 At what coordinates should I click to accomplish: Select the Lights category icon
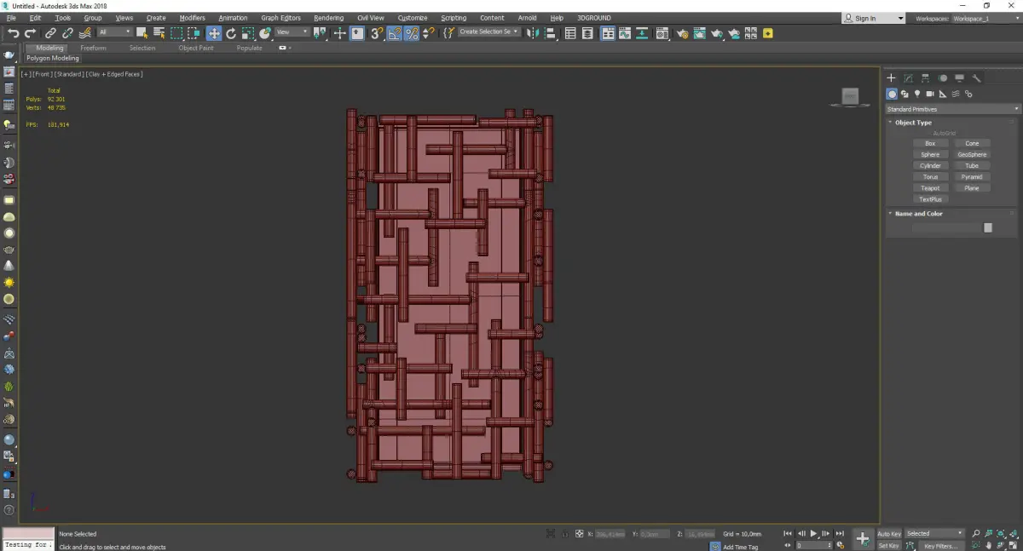click(917, 94)
